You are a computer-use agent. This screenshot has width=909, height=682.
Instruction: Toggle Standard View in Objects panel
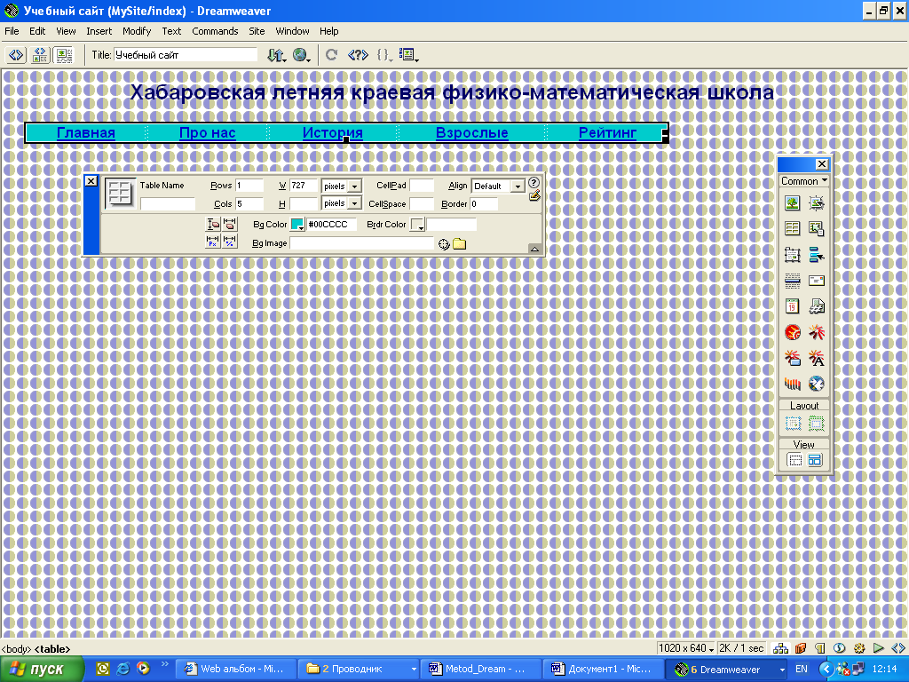(794, 461)
